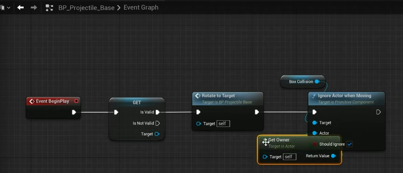Select the GET node header
This screenshot has width=403, height=173.
(x=136, y=102)
